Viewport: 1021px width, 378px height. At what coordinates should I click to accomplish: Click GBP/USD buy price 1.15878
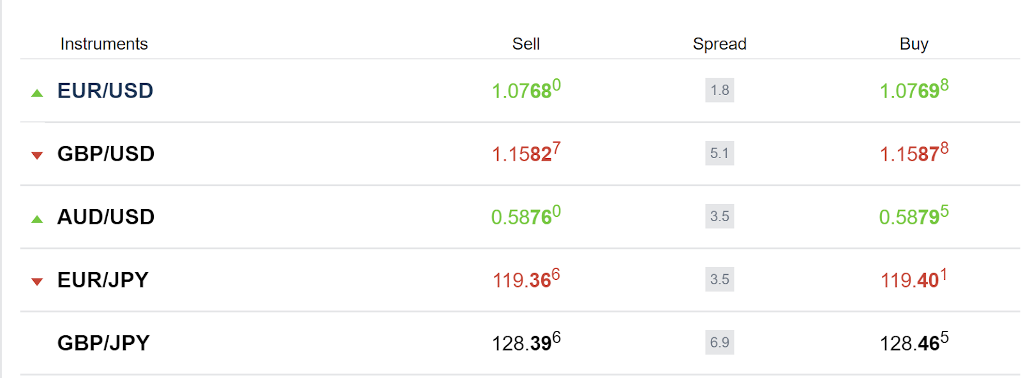pyautogui.click(x=914, y=153)
